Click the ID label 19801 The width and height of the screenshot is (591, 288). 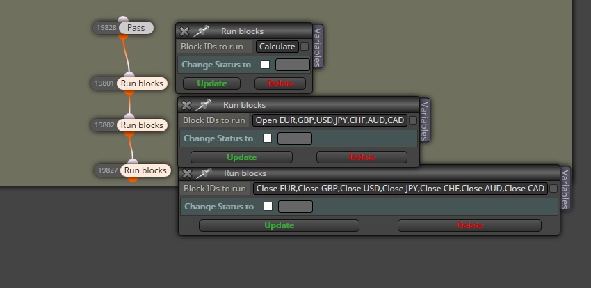[x=104, y=83]
